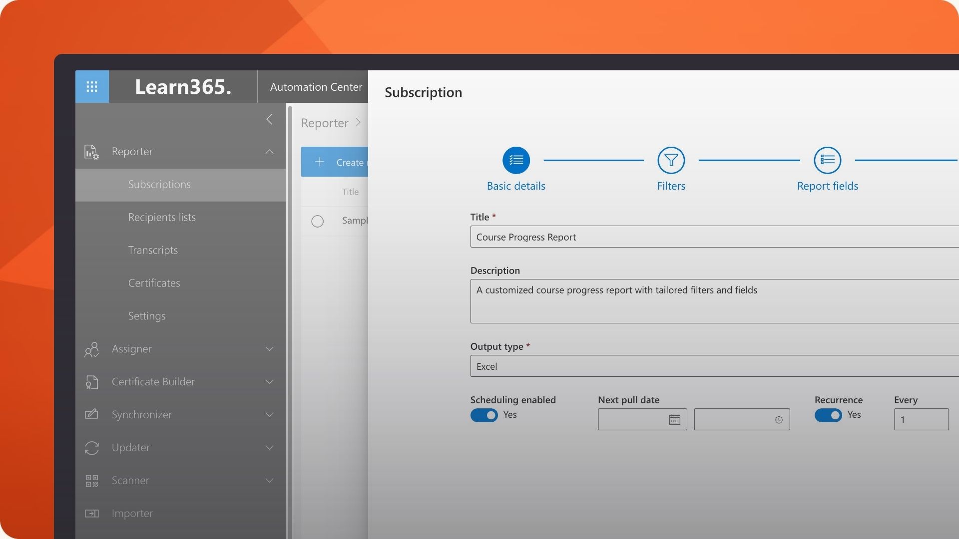Image resolution: width=959 pixels, height=539 pixels.
Task: Click the Assigner people icon
Action: click(x=92, y=349)
